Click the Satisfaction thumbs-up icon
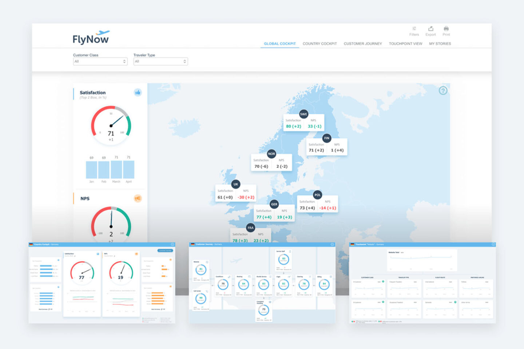 pos(138,92)
